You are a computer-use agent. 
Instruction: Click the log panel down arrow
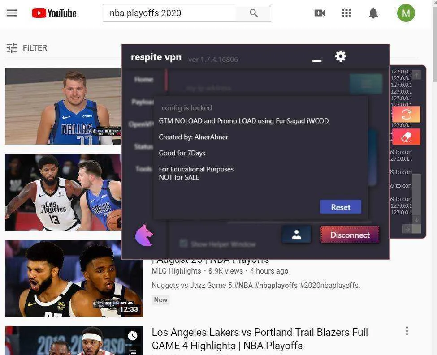[417, 219]
